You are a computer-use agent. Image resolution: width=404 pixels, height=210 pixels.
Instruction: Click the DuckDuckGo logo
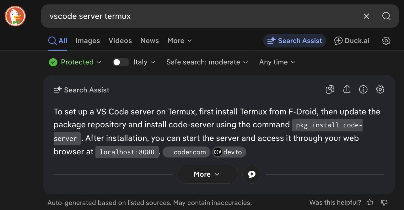tap(15, 16)
